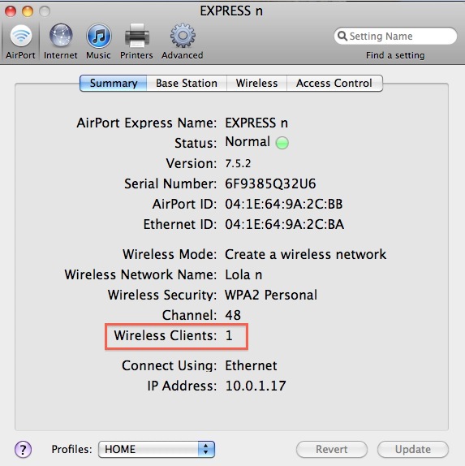Image resolution: width=465 pixels, height=466 pixels.
Task: Expand the Profiles HOME dropdown
Action: point(157,449)
